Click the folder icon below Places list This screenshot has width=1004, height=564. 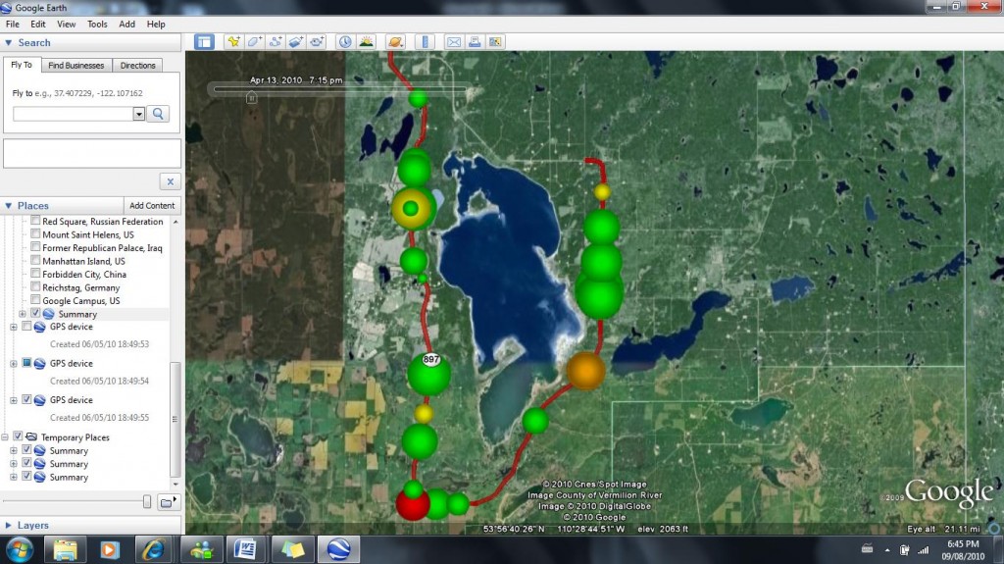point(167,502)
